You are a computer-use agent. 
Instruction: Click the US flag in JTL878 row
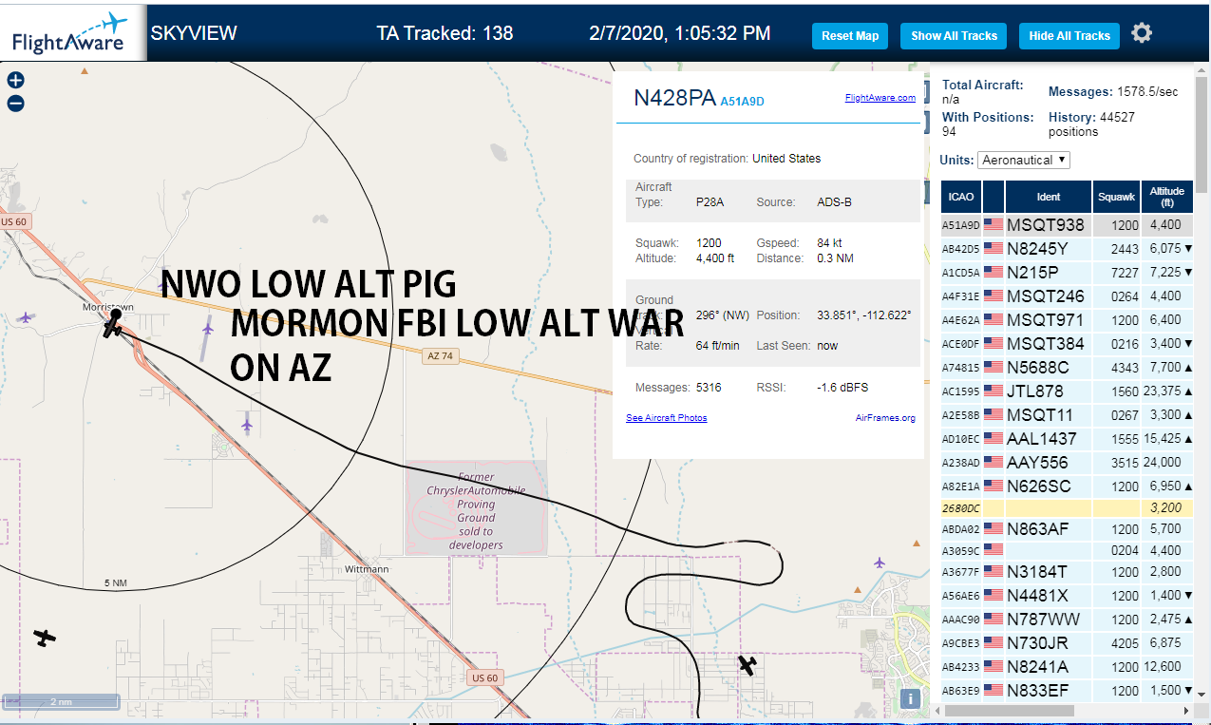[x=993, y=391]
